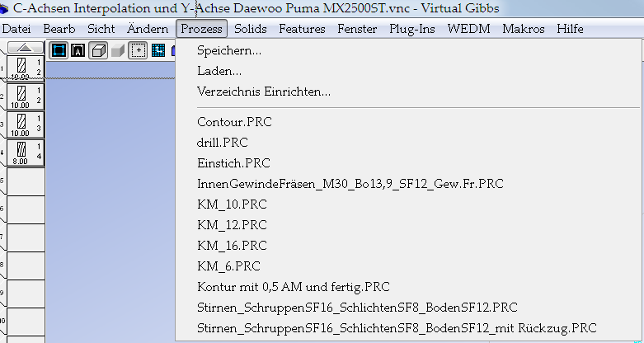Click the blue grid coordinate icon
Screen dimensions: 644x343
pyautogui.click(x=158, y=50)
